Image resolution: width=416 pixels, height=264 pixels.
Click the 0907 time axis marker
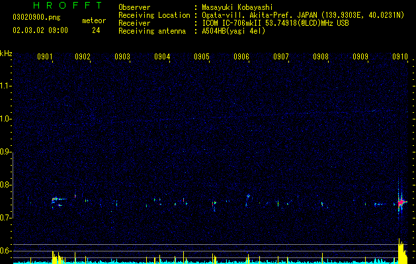(281, 57)
